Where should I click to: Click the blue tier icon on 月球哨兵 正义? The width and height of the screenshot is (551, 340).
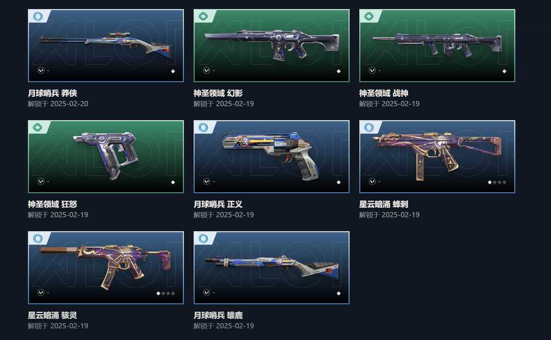pos(203,127)
